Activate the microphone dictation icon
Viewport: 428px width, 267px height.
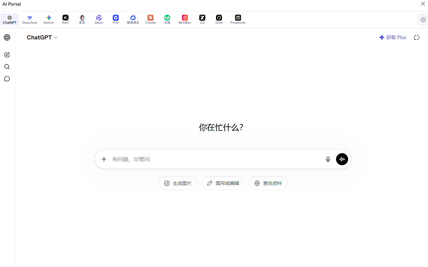(328, 159)
